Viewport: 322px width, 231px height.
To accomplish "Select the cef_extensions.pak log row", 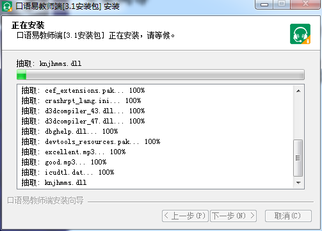I will coord(83,90).
